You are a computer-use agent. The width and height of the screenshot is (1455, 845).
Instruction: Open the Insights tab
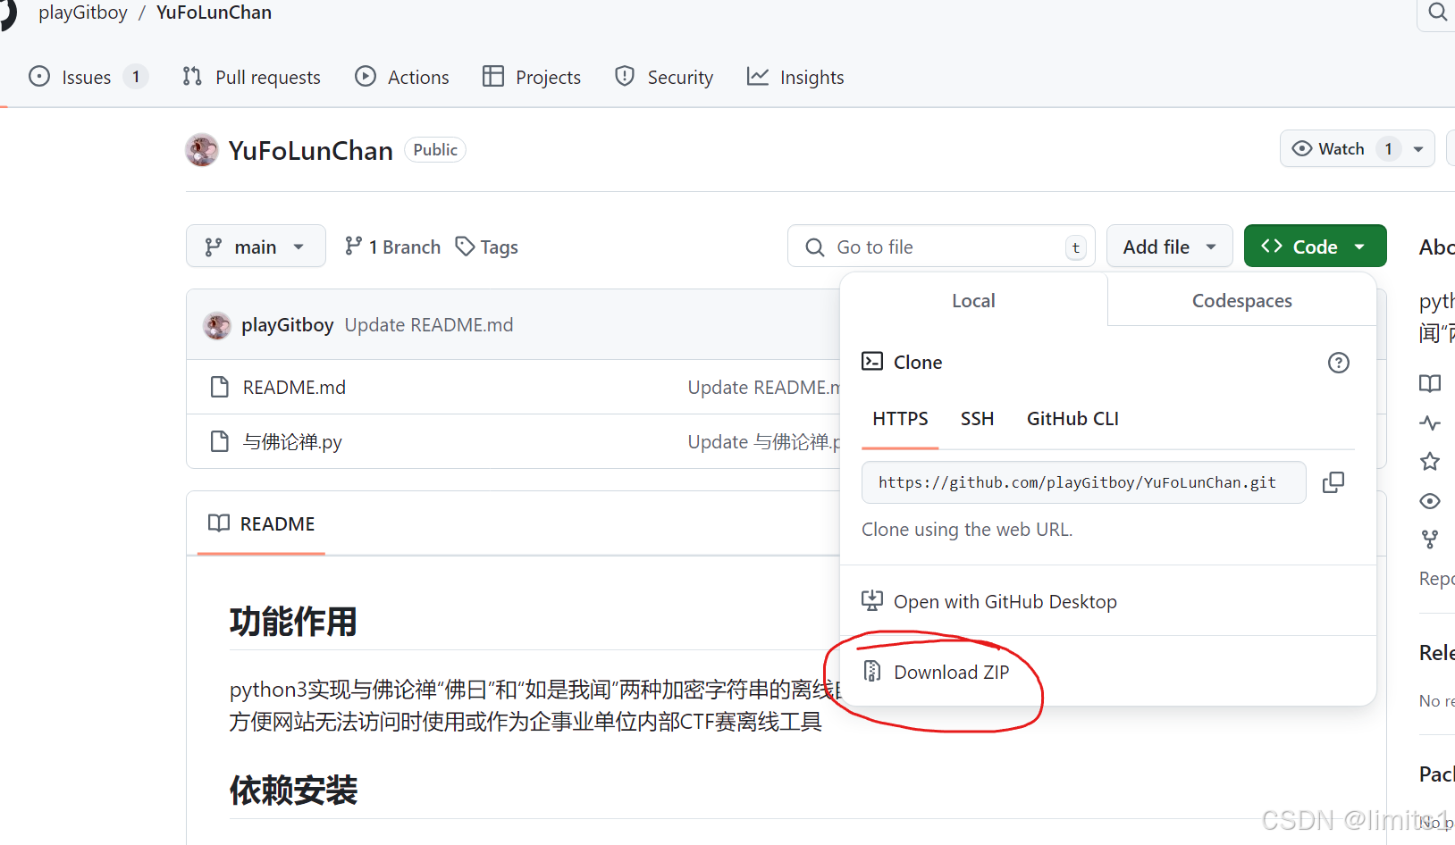coord(795,77)
